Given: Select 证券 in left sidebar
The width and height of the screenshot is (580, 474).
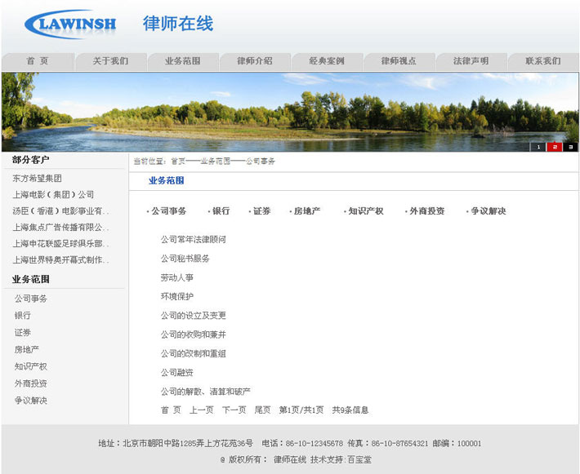Looking at the screenshot, I should pos(23,333).
